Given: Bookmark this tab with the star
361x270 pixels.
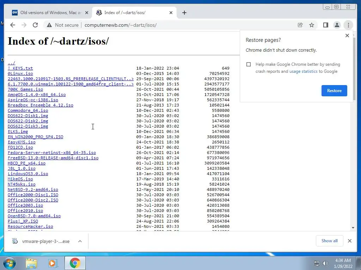Looking at the screenshot, I should pyautogui.click(x=312, y=25).
